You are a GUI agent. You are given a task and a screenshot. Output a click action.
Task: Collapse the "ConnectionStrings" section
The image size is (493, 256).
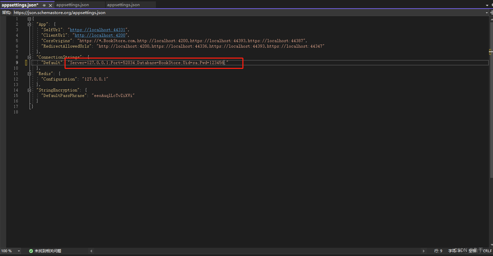point(30,57)
